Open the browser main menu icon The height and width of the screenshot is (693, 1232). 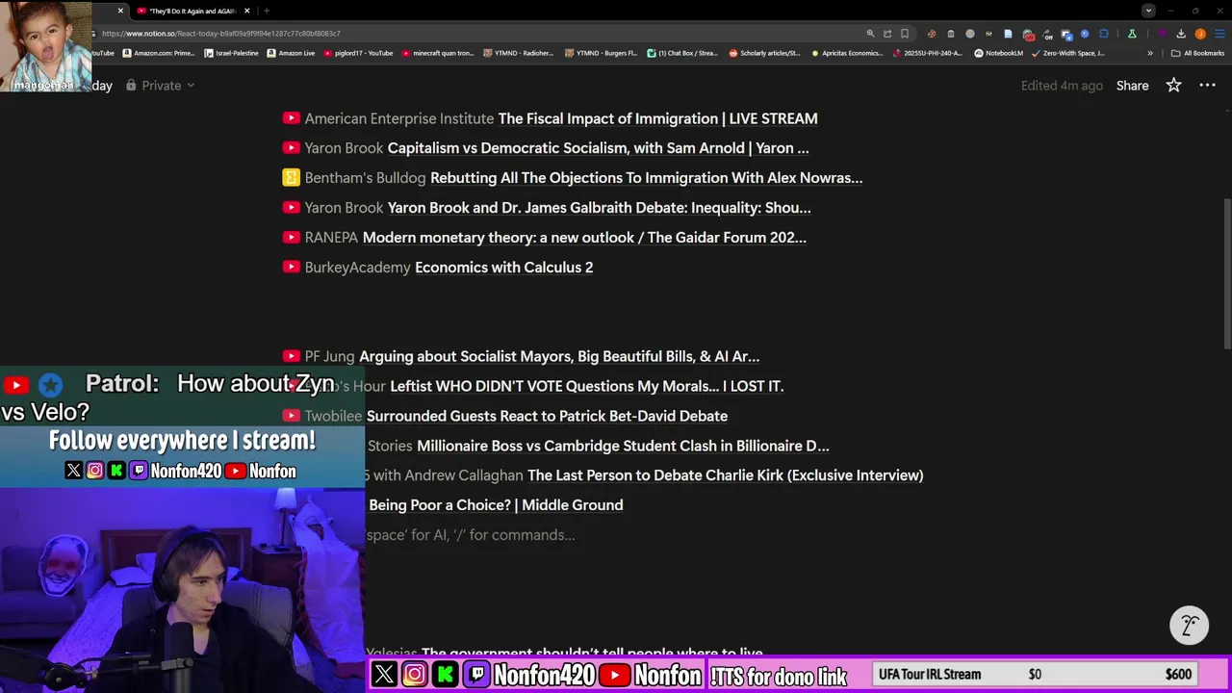coord(1219,34)
